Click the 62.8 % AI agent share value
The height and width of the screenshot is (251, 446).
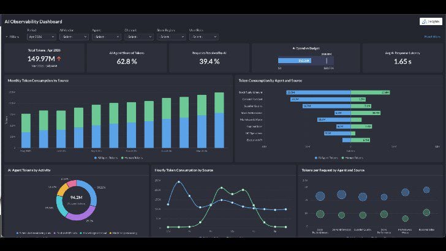coord(127,61)
